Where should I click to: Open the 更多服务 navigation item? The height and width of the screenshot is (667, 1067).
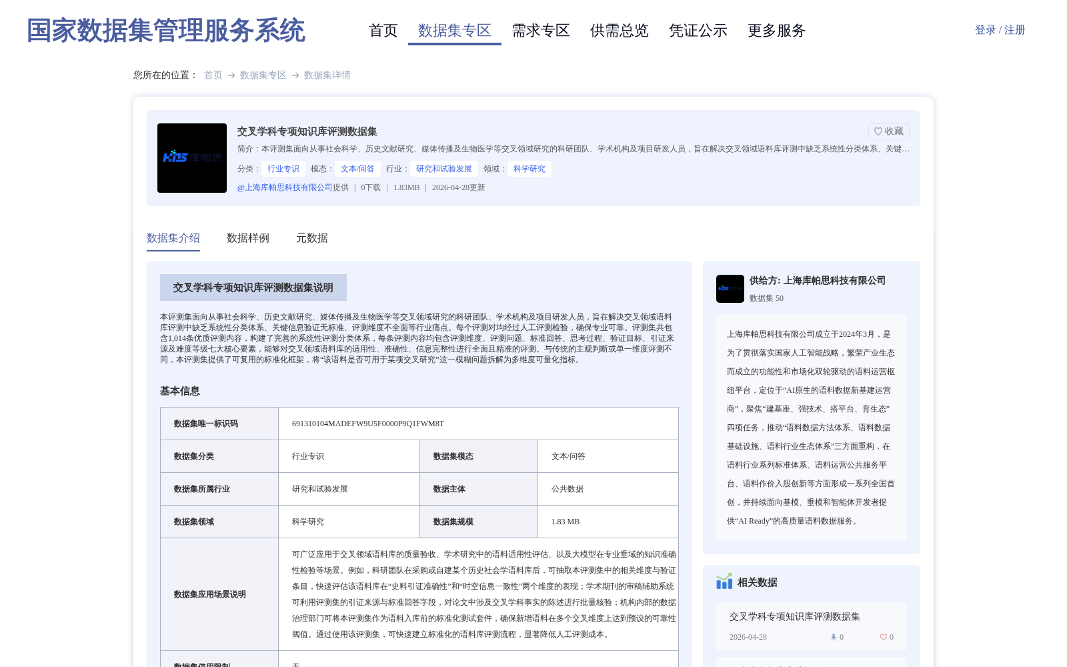coord(777,31)
